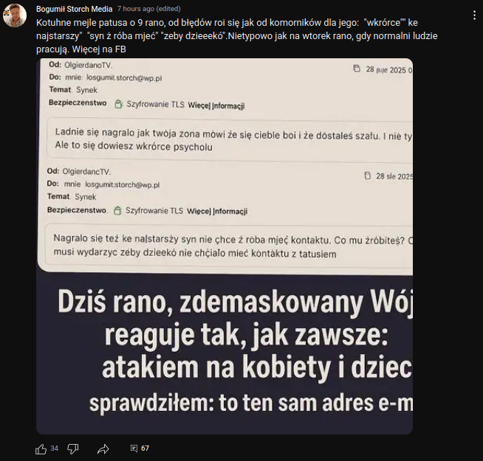Open the attached email screenshot image
This screenshot has width=483, height=461.
[x=225, y=246]
